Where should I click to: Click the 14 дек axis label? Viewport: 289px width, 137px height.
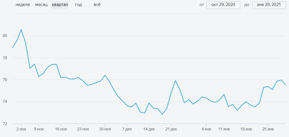(149, 129)
